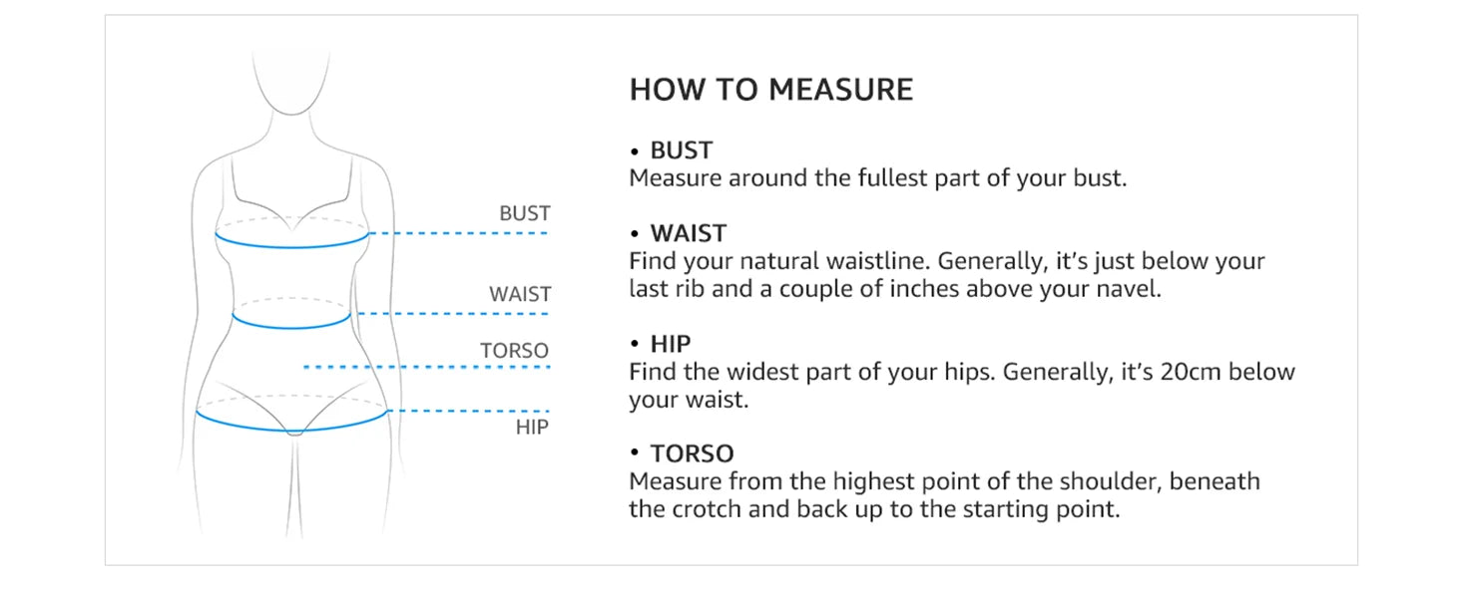This screenshot has height=598, width=1461.
Task: Select the HIP label beside the diagram
Action: pos(532,428)
